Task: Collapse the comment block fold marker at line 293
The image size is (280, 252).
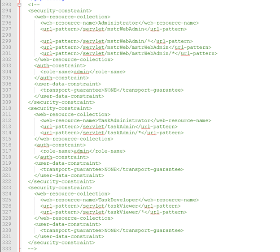Action: (x=19, y=4)
